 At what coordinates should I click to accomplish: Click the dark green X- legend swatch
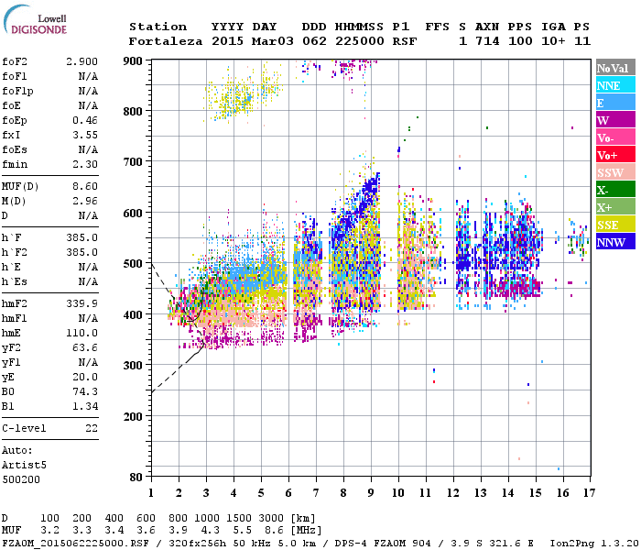coord(614,190)
